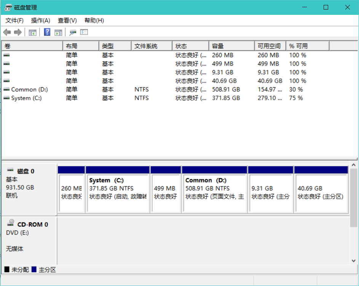Click the 主分区 legend label
The height and width of the screenshot is (286, 359).
47,270
